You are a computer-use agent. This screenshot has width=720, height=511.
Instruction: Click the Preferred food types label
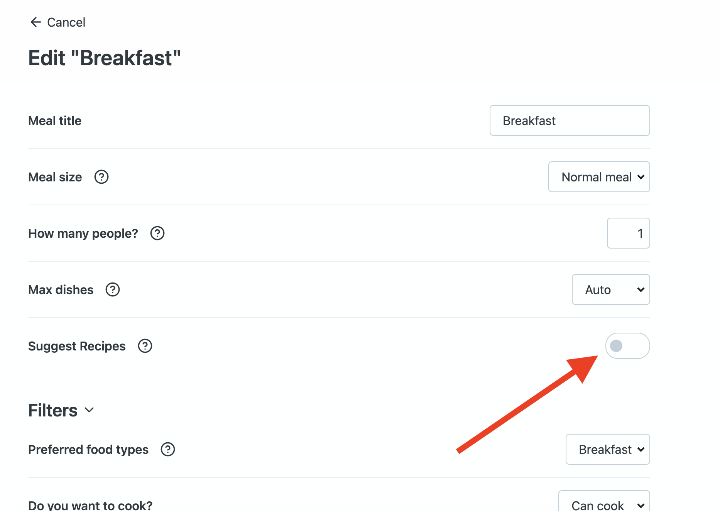(88, 450)
